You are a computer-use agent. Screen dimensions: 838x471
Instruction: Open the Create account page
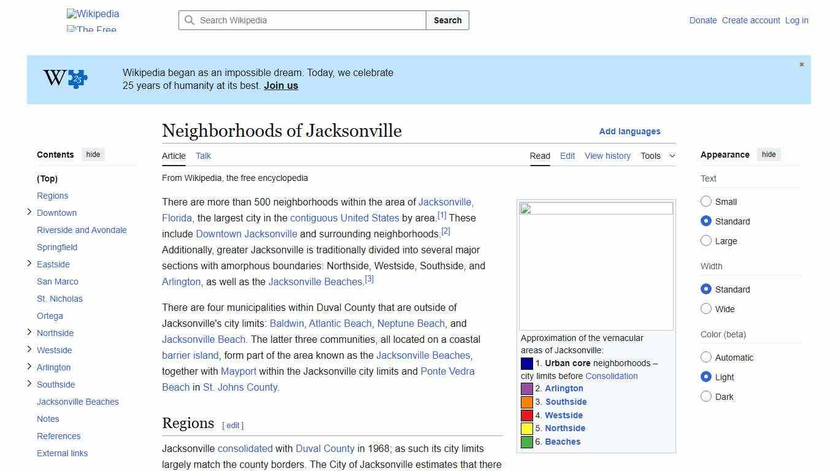pos(751,20)
